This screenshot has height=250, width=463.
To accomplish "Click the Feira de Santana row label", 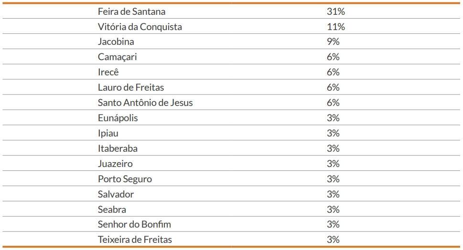I will pos(131,11).
